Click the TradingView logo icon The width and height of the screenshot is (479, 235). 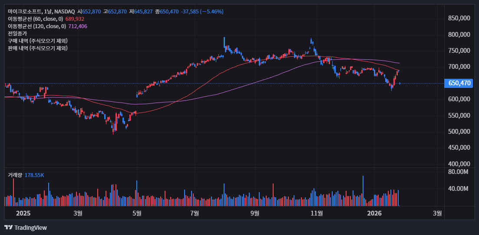(x=8, y=228)
